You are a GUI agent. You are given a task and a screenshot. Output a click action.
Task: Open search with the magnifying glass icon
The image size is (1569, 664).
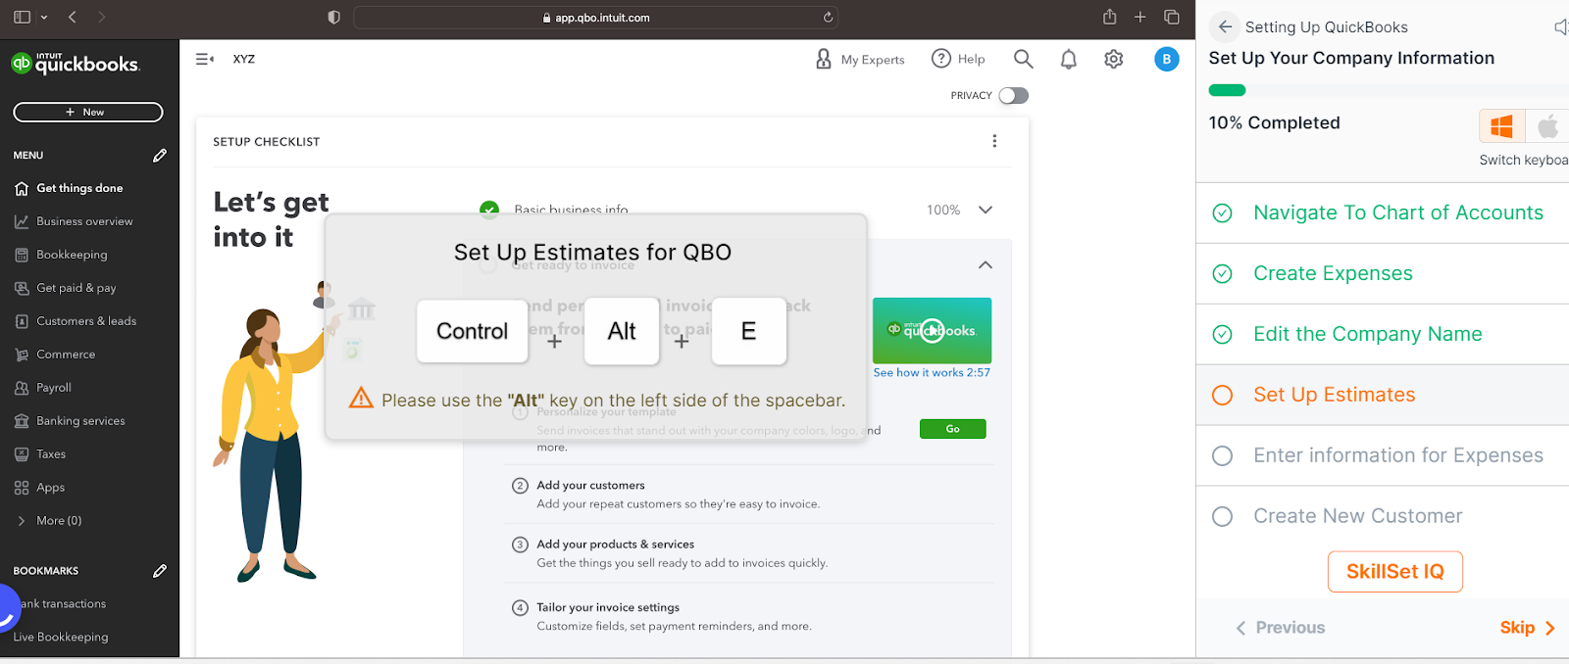pyautogui.click(x=1023, y=59)
